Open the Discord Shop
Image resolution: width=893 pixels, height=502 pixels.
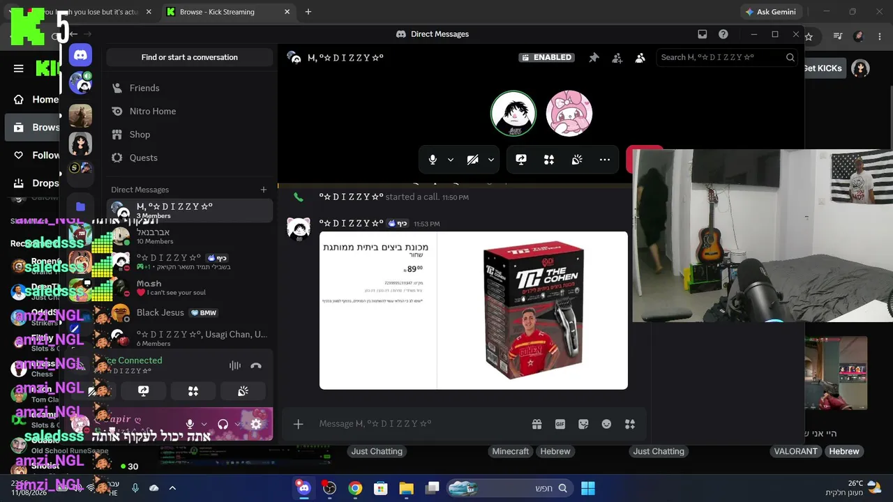[x=190, y=135]
